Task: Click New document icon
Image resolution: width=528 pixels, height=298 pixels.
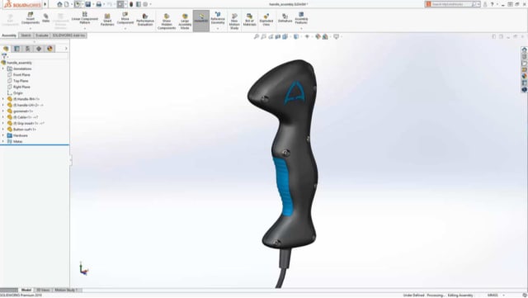Action: [67, 4]
